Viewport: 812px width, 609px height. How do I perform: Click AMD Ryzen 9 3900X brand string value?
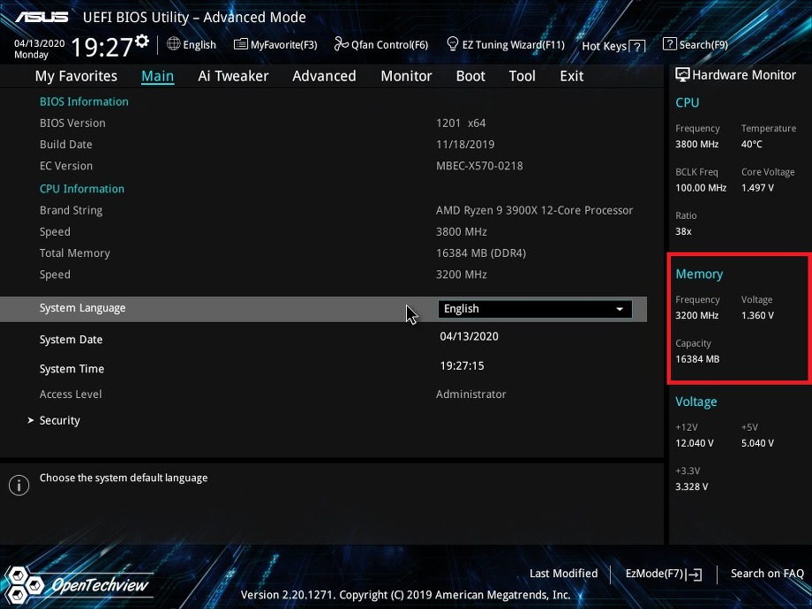(x=535, y=210)
